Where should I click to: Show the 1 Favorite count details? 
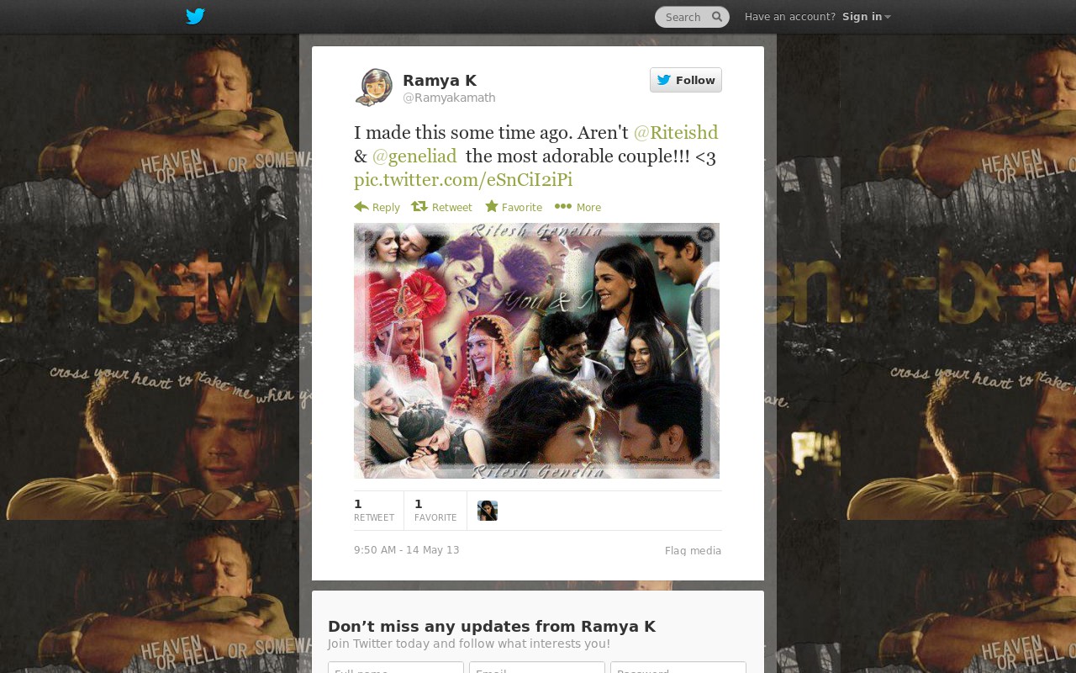tap(435, 510)
